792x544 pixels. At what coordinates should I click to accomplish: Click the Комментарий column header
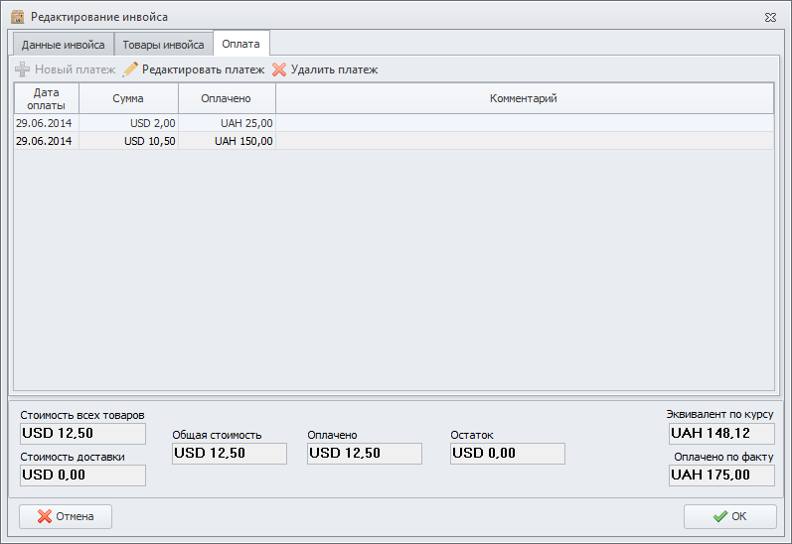(x=524, y=98)
